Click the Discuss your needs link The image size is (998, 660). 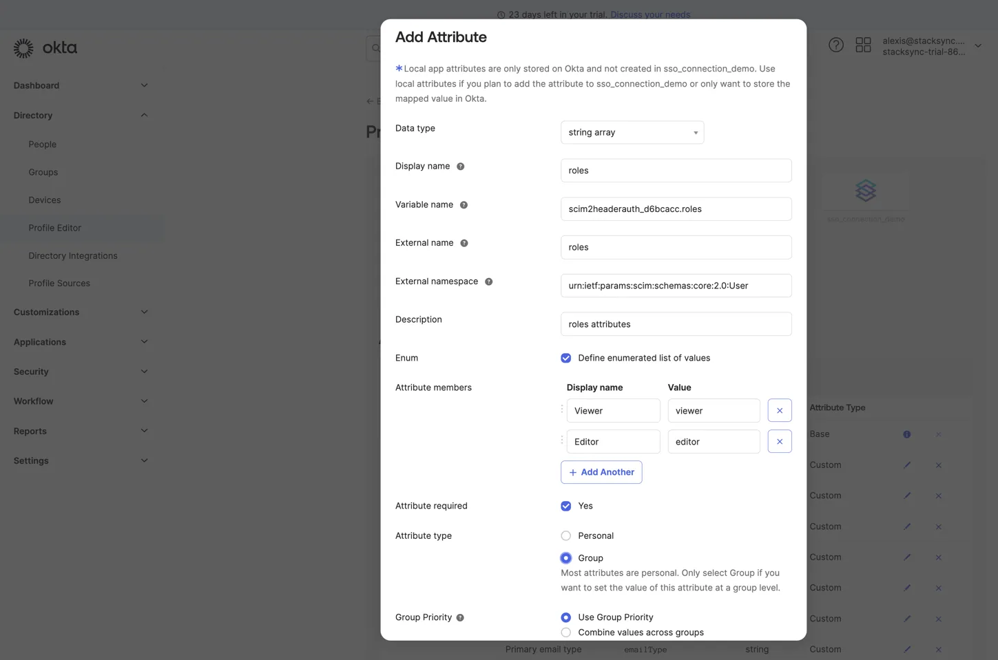[650, 14]
